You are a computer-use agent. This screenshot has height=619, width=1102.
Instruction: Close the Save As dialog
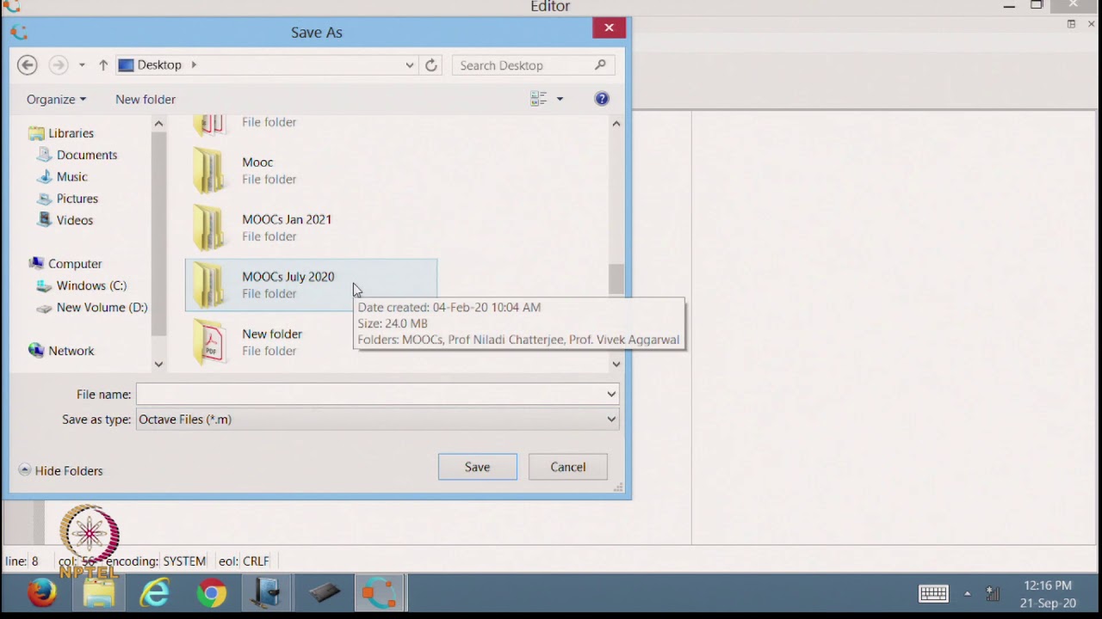click(x=609, y=28)
